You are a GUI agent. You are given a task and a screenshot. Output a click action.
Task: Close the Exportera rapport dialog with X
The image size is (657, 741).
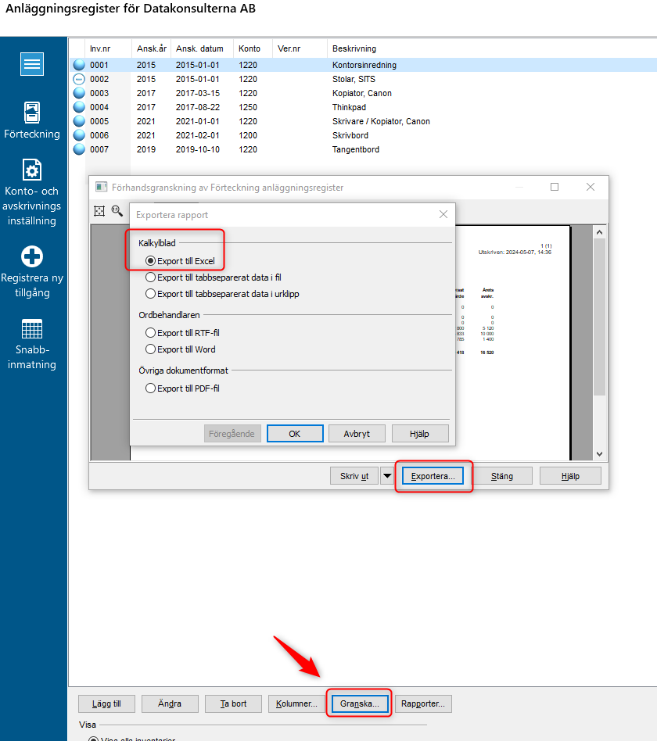443,214
